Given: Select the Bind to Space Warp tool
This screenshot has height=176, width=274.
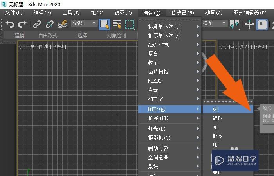Looking at the screenshot, I should 62,24.
